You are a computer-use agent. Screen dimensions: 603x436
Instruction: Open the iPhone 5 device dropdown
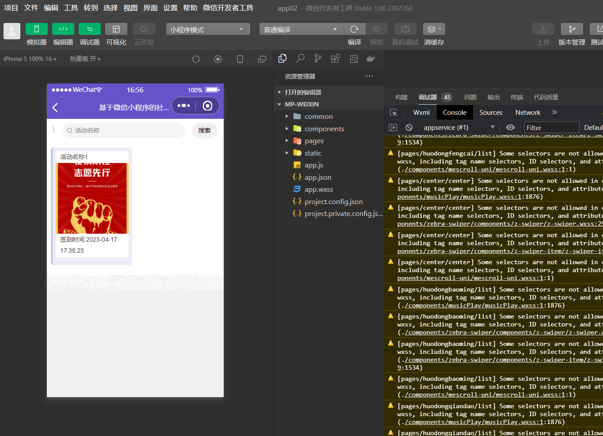pos(30,59)
